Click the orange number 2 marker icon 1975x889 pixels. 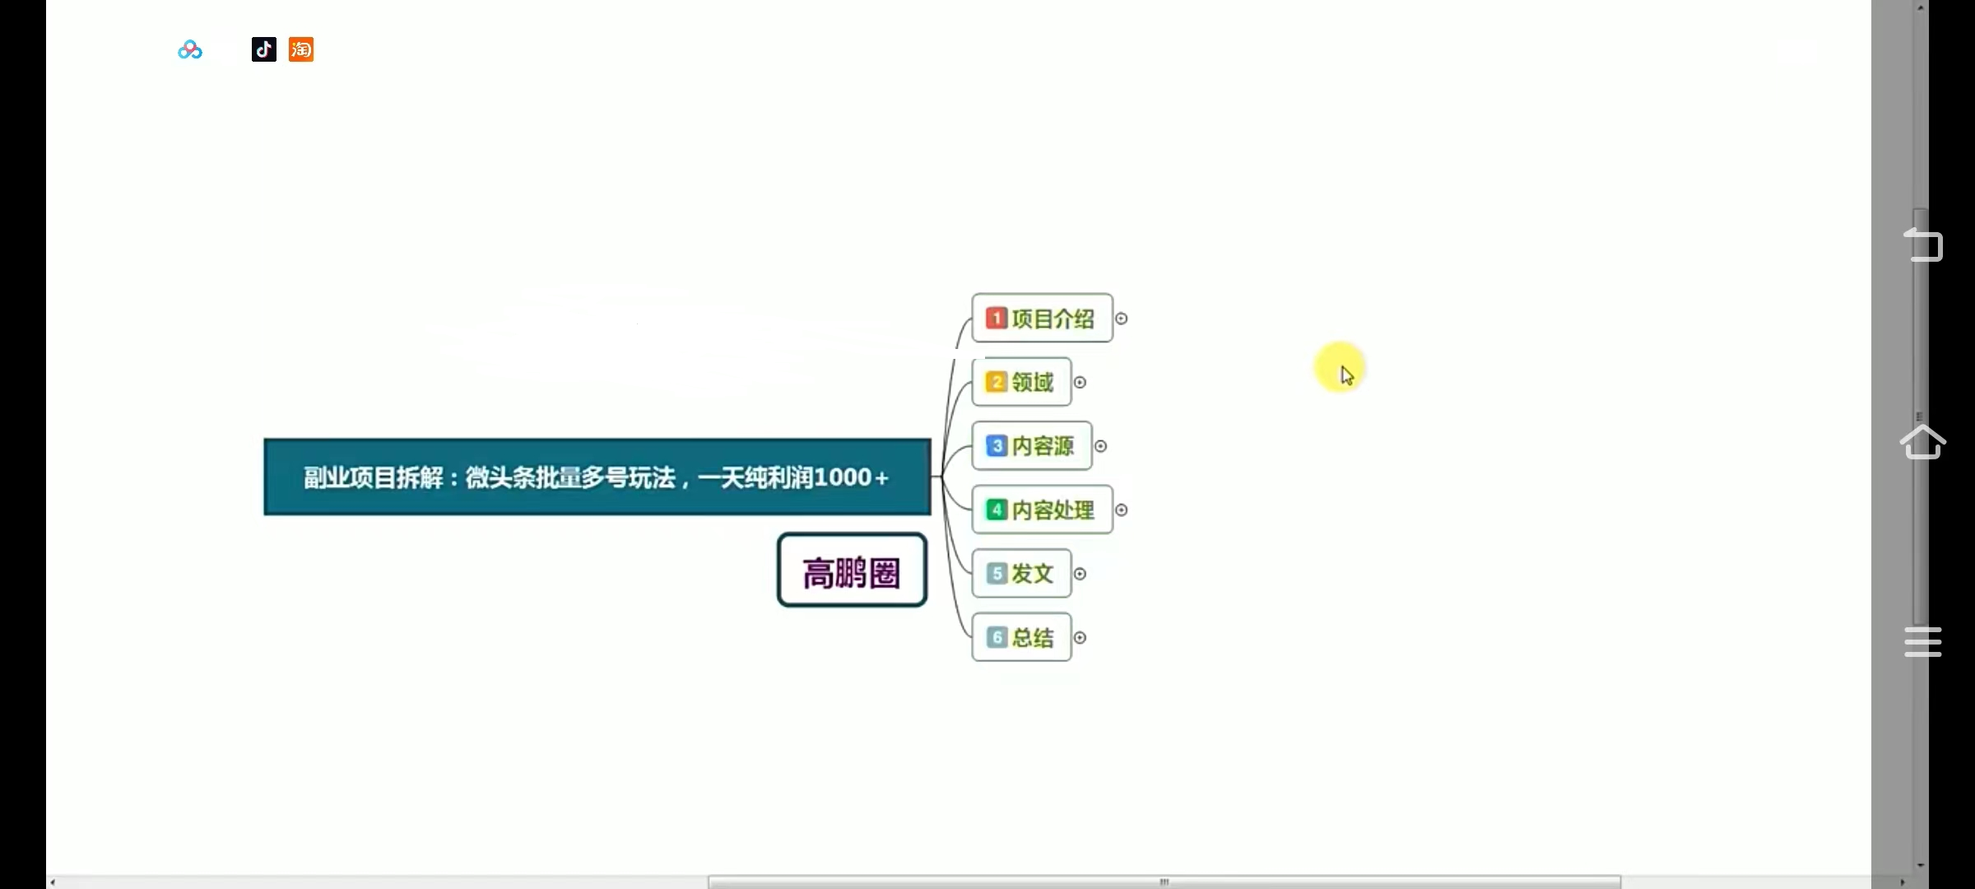[x=997, y=382]
